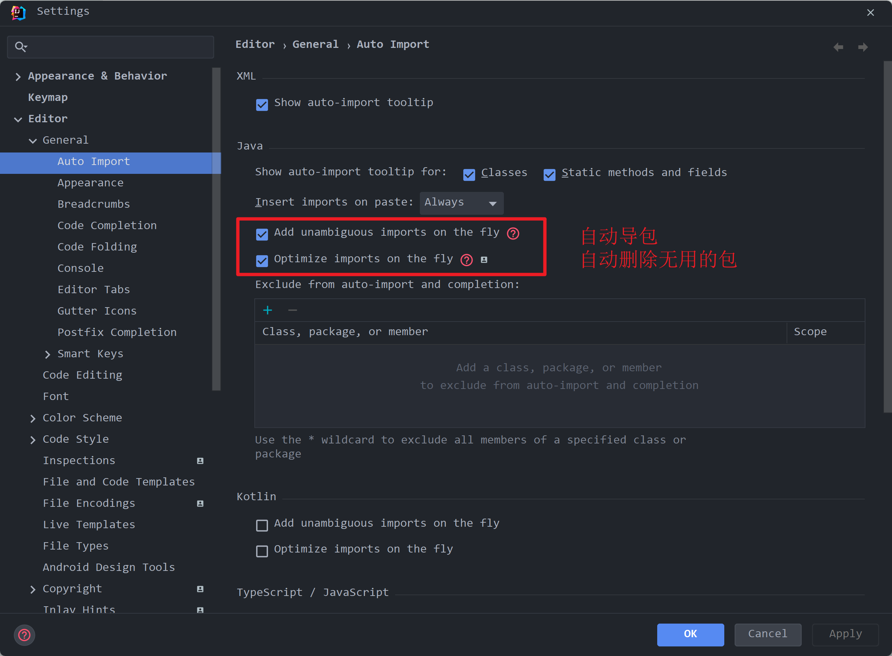Toggle the Classes tooltip checkbox

[469, 175]
